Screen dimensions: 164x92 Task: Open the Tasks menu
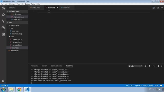[33, 4]
